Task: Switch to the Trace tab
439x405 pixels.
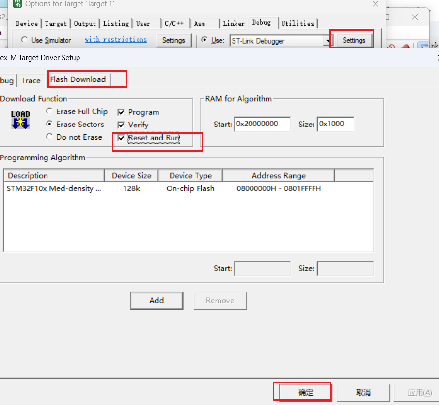Action: click(x=31, y=80)
